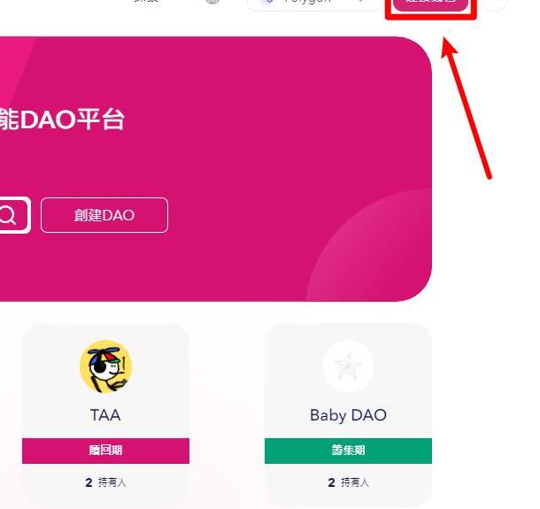The height and width of the screenshot is (509, 540).
Task: Open the Polygon network dropdown
Action: (310, 4)
